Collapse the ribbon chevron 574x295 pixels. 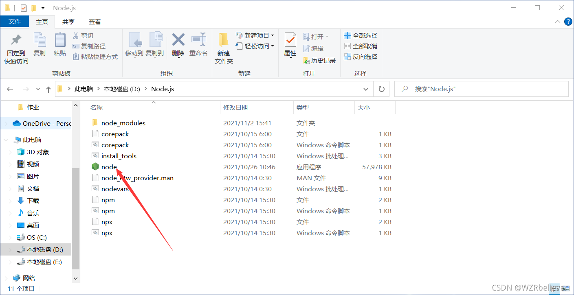(558, 22)
